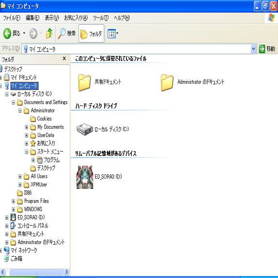Open the ツール(T) menu

101,18
